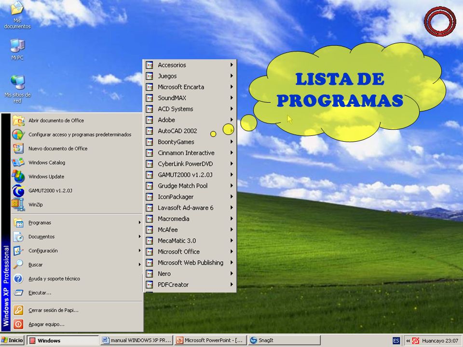
Task: Expand the Configuración submenu arrow
Action: (x=140, y=251)
